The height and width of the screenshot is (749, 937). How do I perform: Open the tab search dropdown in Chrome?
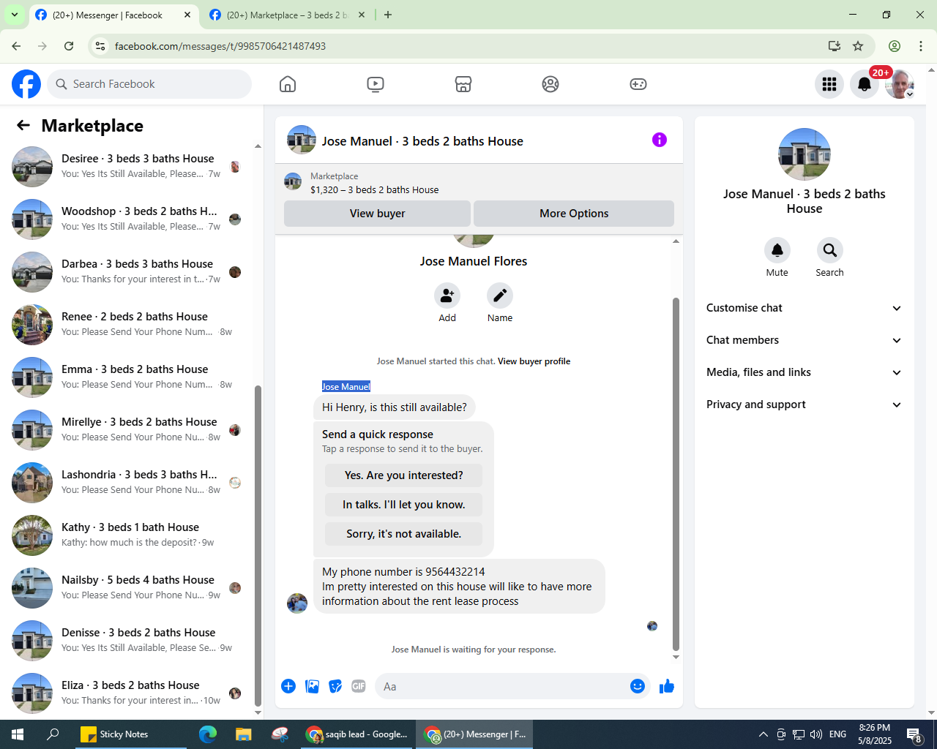click(14, 15)
